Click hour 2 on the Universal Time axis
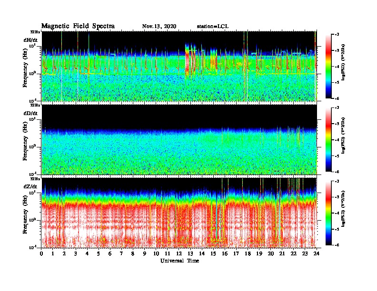This screenshot has height=291, width=377. click(64, 254)
